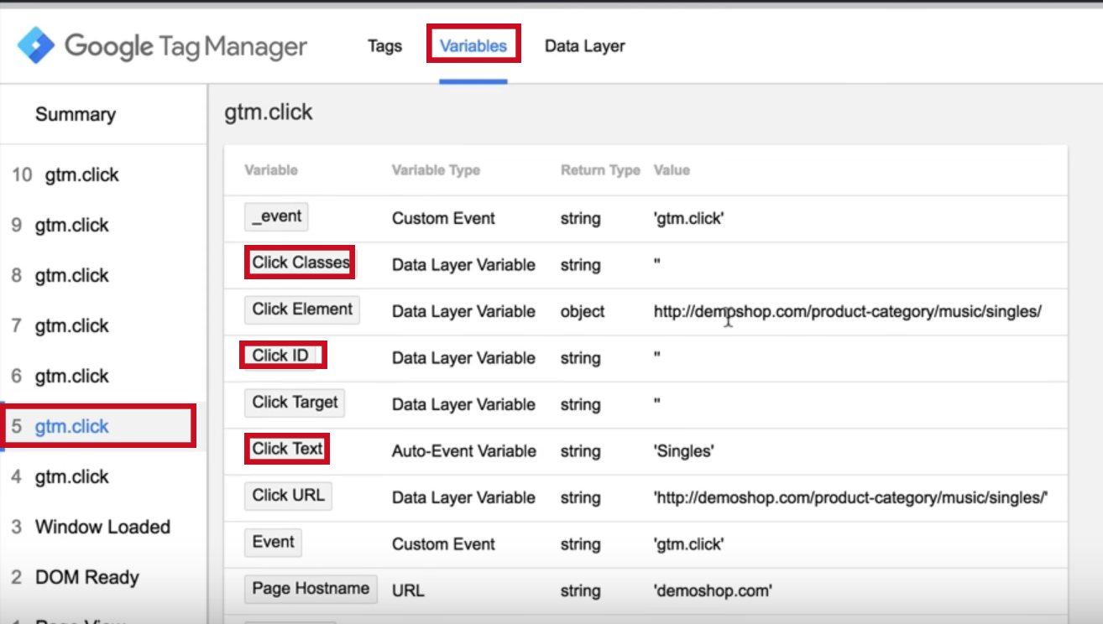Click the Click URL variable button

288,496
